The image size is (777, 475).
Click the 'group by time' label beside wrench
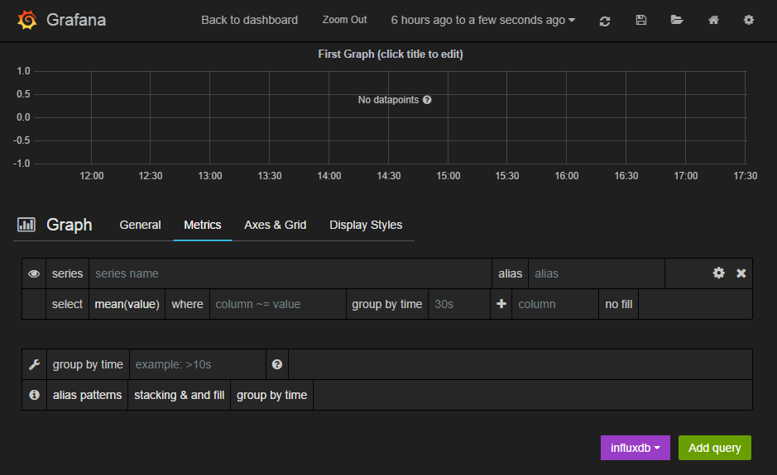[88, 364]
